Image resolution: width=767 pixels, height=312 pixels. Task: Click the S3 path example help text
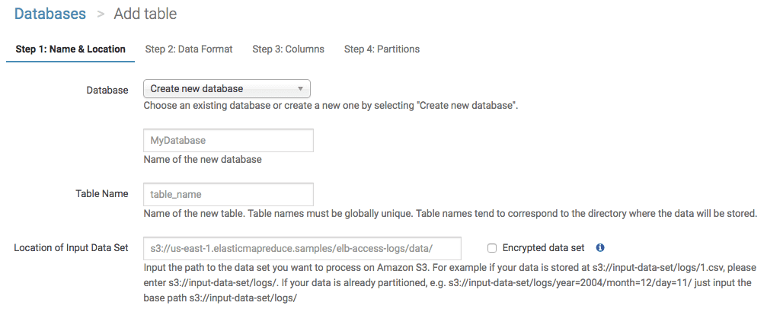pyautogui.click(x=448, y=282)
